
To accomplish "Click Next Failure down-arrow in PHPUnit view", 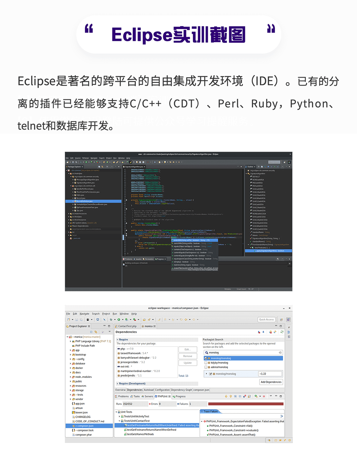I will click(x=226, y=396).
